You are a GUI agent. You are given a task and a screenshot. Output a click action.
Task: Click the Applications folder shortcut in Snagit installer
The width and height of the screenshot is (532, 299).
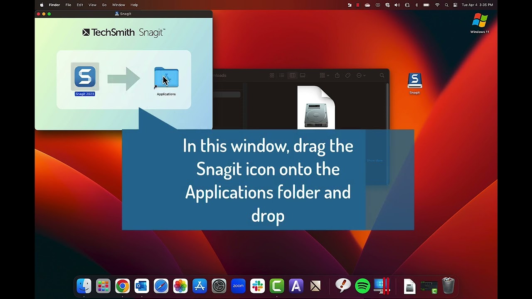(x=166, y=78)
